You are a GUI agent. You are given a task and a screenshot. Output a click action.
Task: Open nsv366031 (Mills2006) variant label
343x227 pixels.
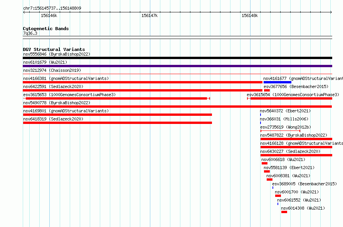click(284, 119)
